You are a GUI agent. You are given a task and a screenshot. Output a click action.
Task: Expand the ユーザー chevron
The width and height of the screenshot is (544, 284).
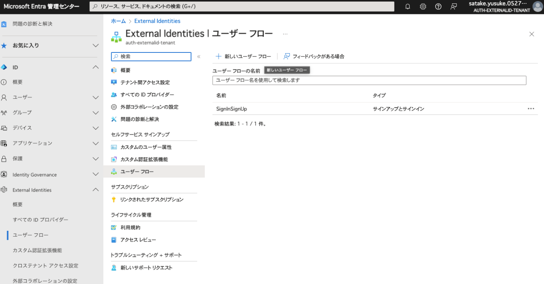(x=96, y=97)
